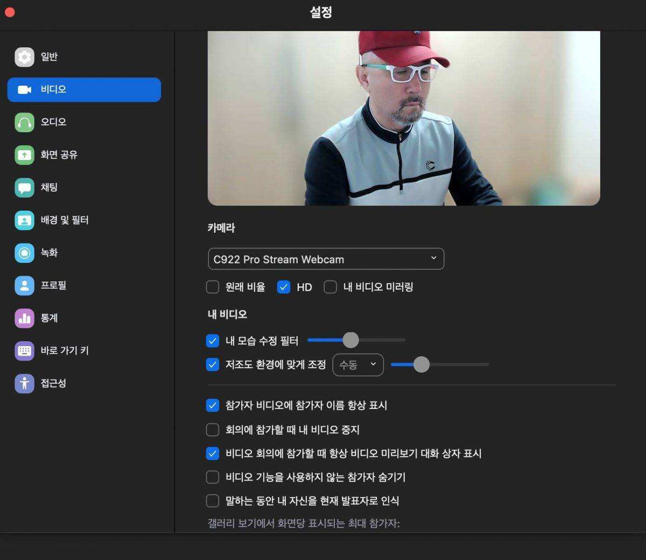646x560 pixels.
Task: Enable 말하는 동안 내 자신을 현재 발표자로 인식
Action: pyautogui.click(x=213, y=501)
